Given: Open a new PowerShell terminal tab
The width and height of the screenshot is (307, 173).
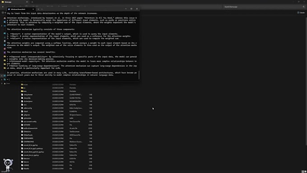Looking at the screenshot, I should click(38, 9).
